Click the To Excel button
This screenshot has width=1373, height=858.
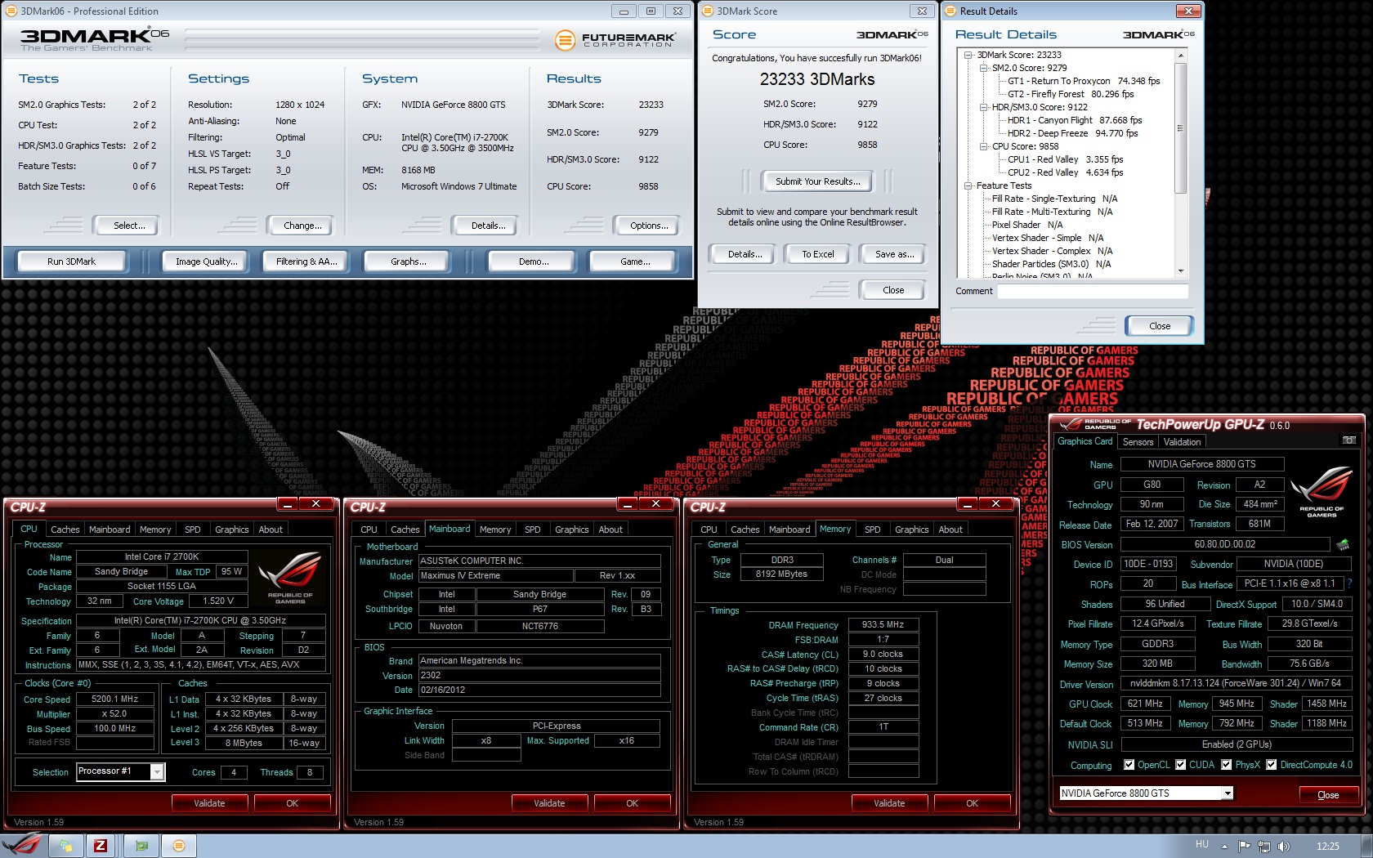coord(818,254)
